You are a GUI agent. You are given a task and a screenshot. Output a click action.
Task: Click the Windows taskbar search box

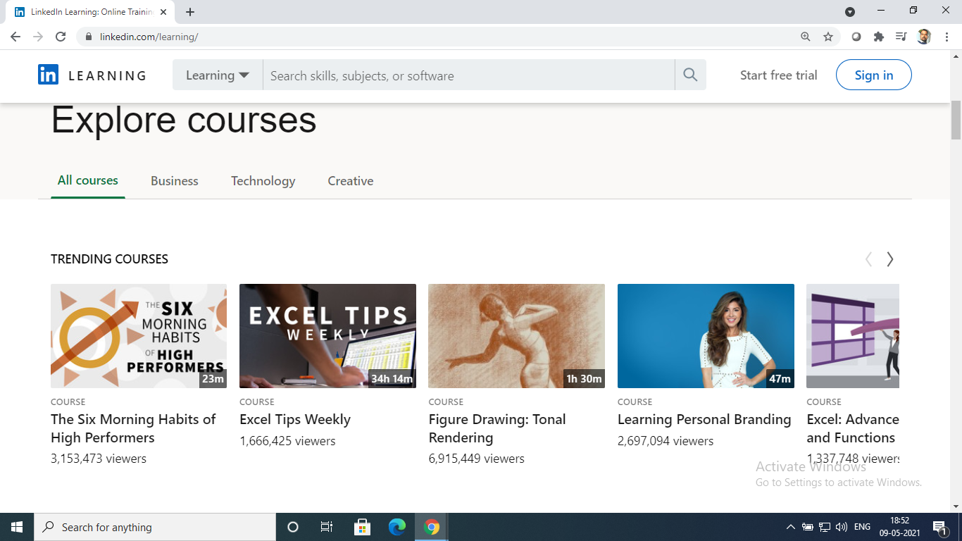[x=155, y=527]
